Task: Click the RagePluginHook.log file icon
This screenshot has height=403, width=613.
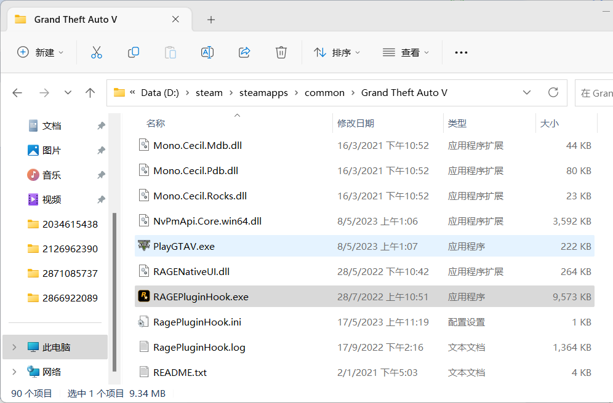Action: coord(144,347)
